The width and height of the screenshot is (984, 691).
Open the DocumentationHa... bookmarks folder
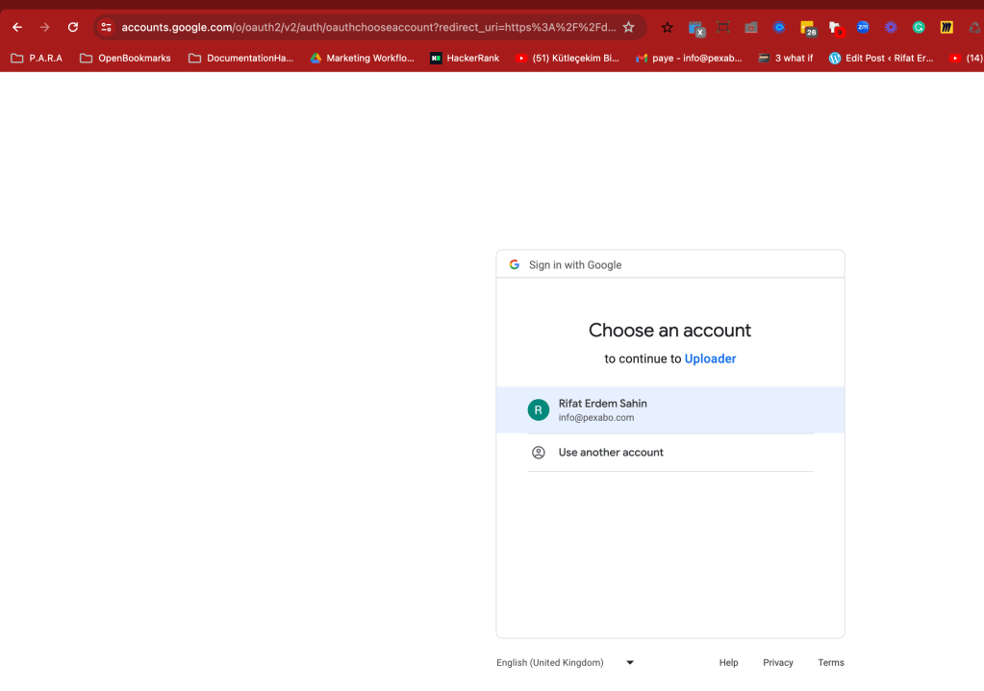[x=241, y=58]
